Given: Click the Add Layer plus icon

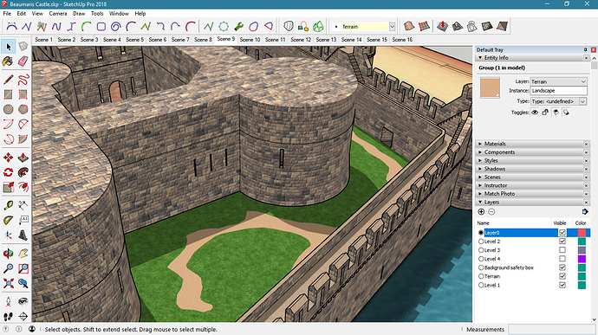Looking at the screenshot, I should [x=481, y=212].
